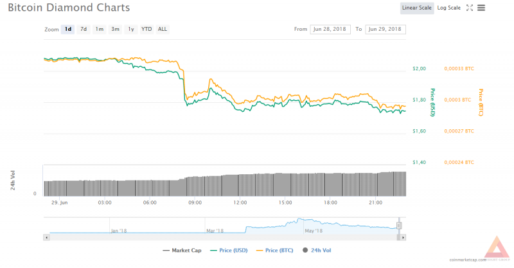
Task: Click the navigator range handle
Action: [x=399, y=226]
